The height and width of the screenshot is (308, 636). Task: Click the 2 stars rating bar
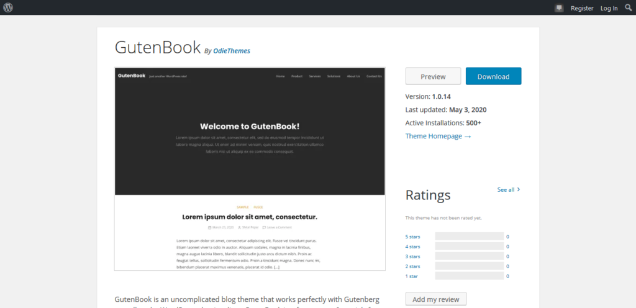(470, 266)
